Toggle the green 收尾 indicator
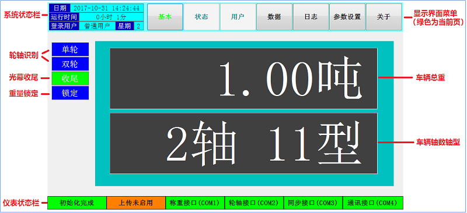The height and width of the screenshot is (213, 467). (70, 79)
